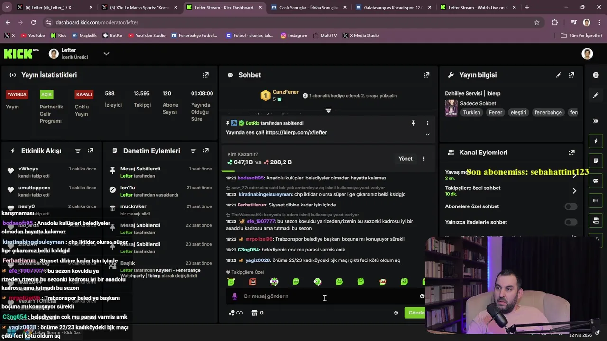Pop out the Denetim Eylemleri panel
This screenshot has height=341, width=607.
(206, 151)
